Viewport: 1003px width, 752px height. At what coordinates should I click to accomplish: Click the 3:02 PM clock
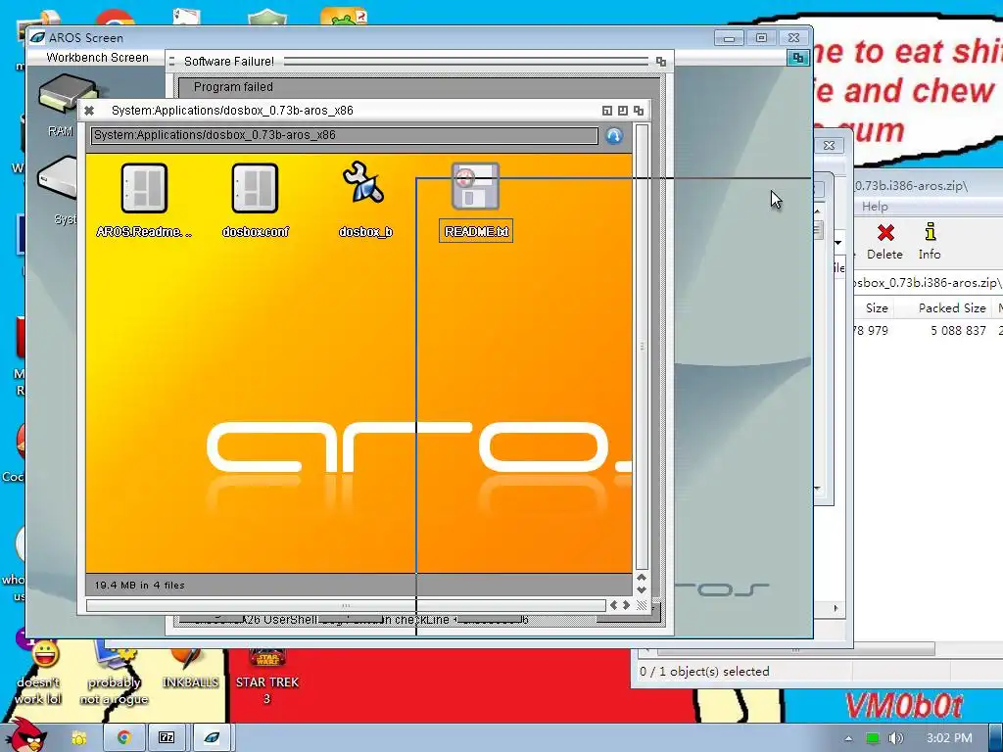(x=948, y=738)
